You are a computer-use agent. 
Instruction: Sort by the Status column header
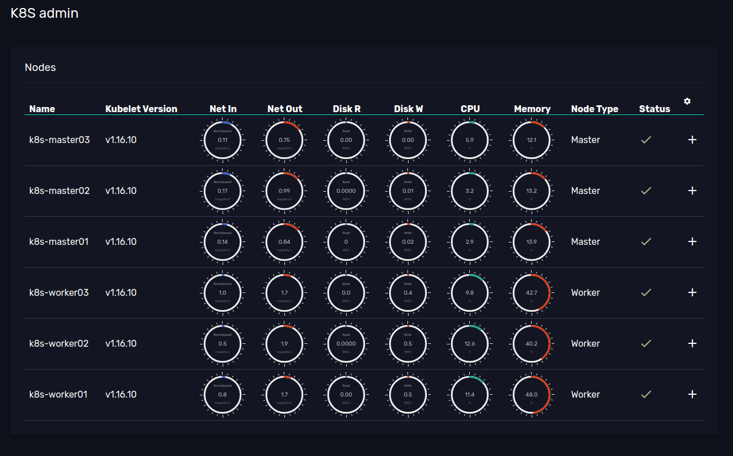[655, 109]
